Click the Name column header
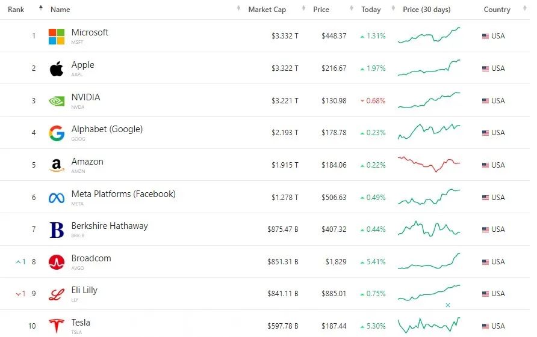Viewport: 537px width, 337px height. pos(60,10)
